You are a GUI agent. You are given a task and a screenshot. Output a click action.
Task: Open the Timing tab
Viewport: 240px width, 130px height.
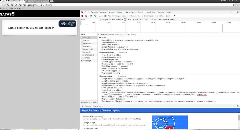click(133, 35)
